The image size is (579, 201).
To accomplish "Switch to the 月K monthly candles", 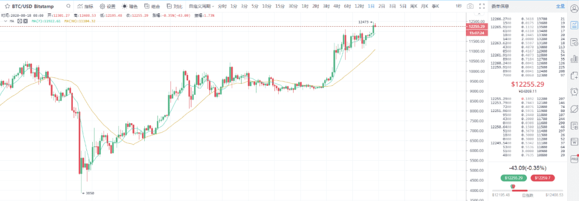I will pyautogui.click(x=425, y=6).
